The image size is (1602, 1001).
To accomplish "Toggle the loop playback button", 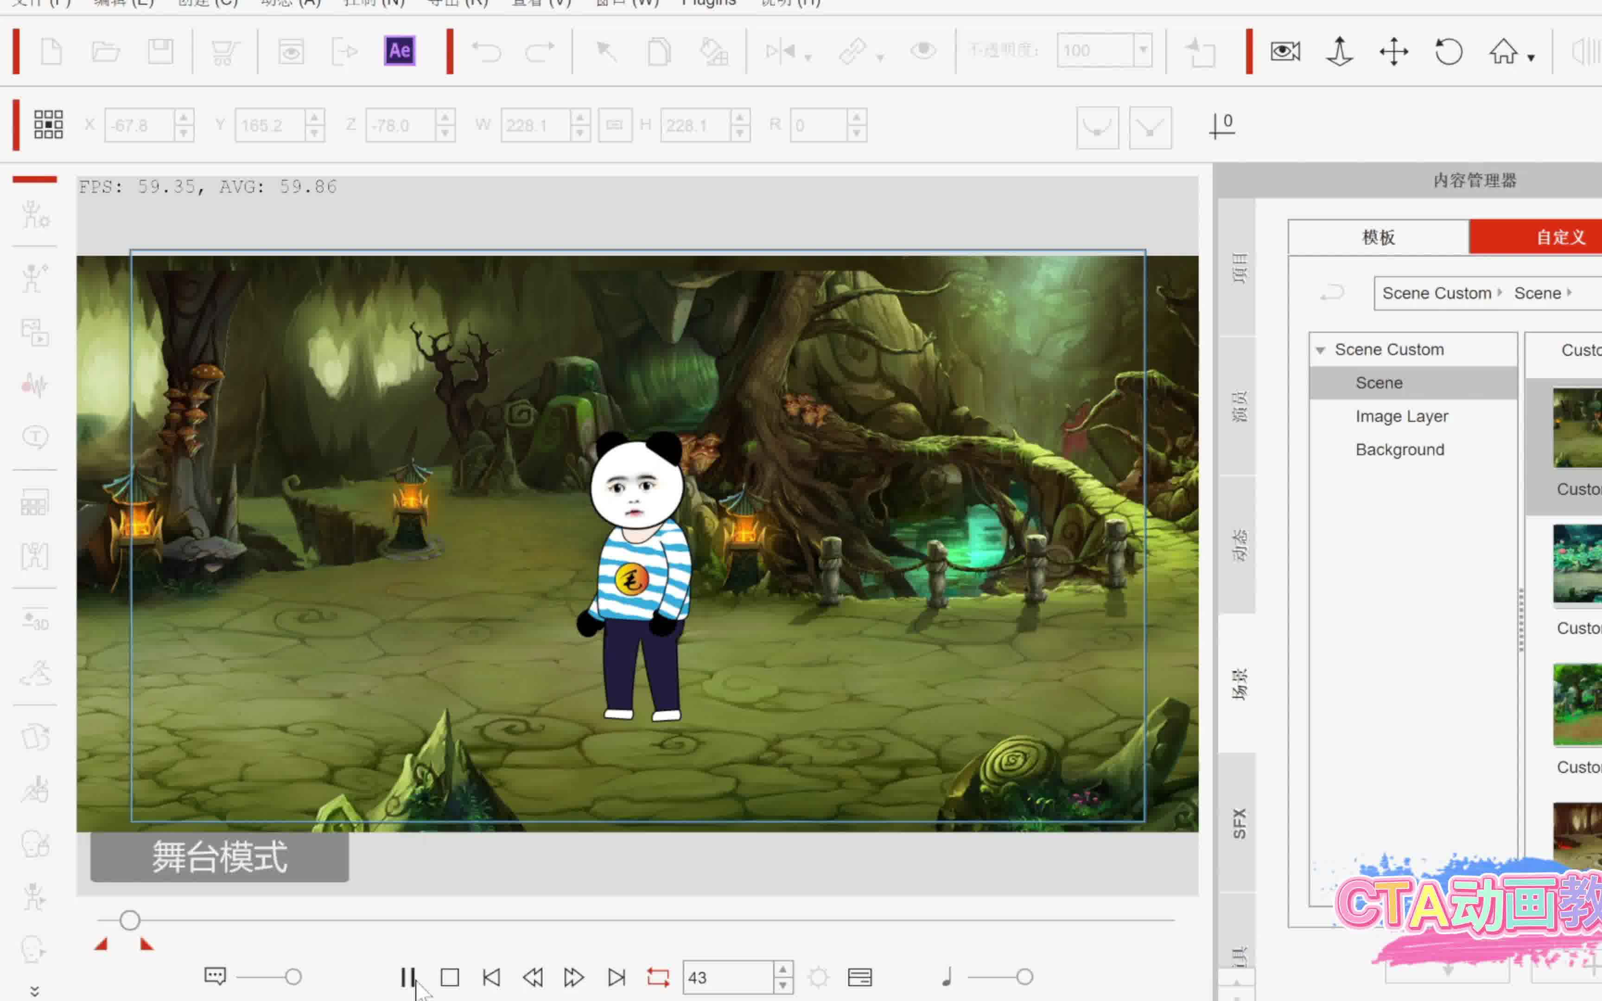I will pyautogui.click(x=658, y=977).
